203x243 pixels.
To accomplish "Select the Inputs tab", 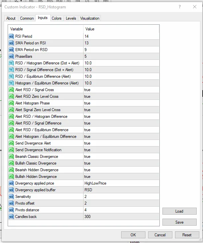I will coord(43,18).
